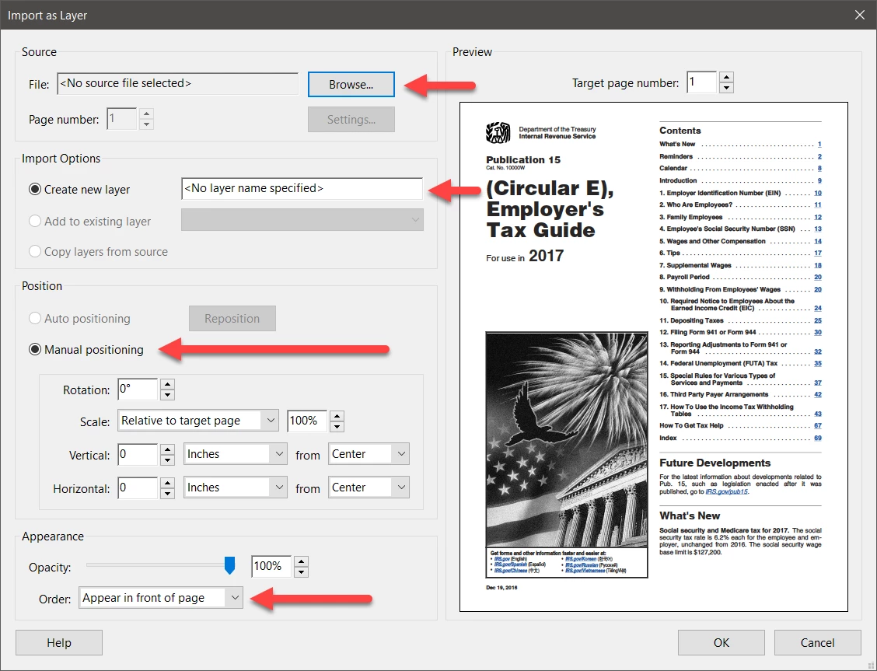Viewport: 877px width, 671px height.
Task: Click the Rotation value field
Action: click(x=138, y=390)
